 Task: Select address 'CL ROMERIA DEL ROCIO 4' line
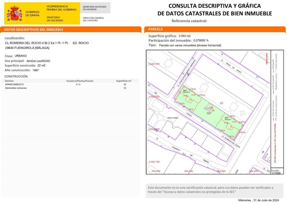pos(47,43)
